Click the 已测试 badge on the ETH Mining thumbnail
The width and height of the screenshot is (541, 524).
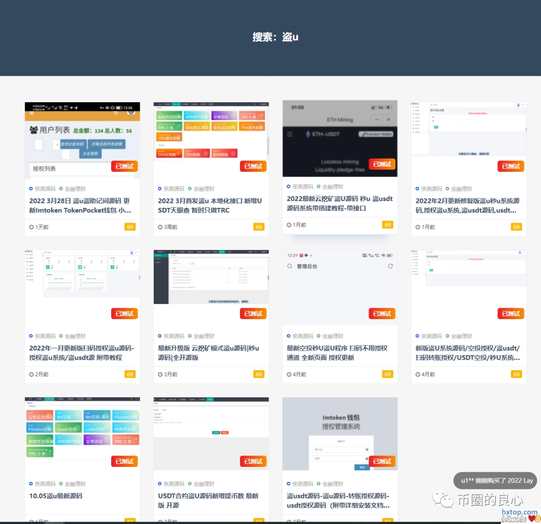click(x=382, y=164)
